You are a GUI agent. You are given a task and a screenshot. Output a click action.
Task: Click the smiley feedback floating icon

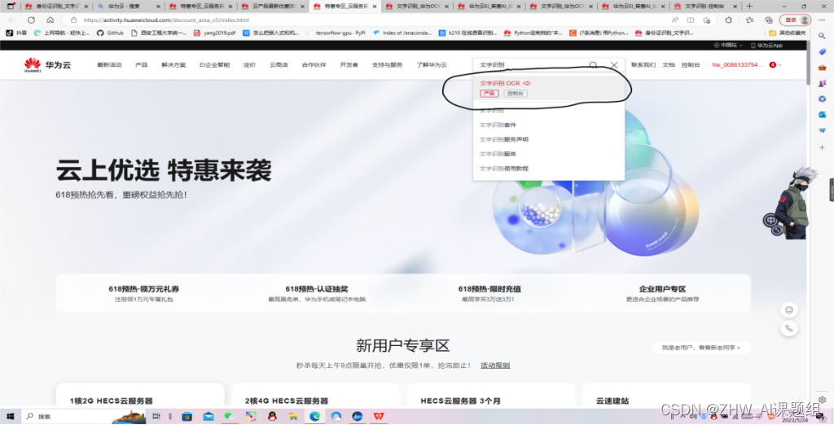coord(788,310)
